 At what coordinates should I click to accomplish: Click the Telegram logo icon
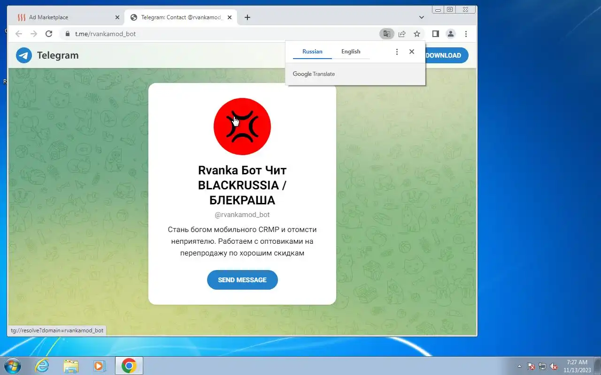(24, 55)
